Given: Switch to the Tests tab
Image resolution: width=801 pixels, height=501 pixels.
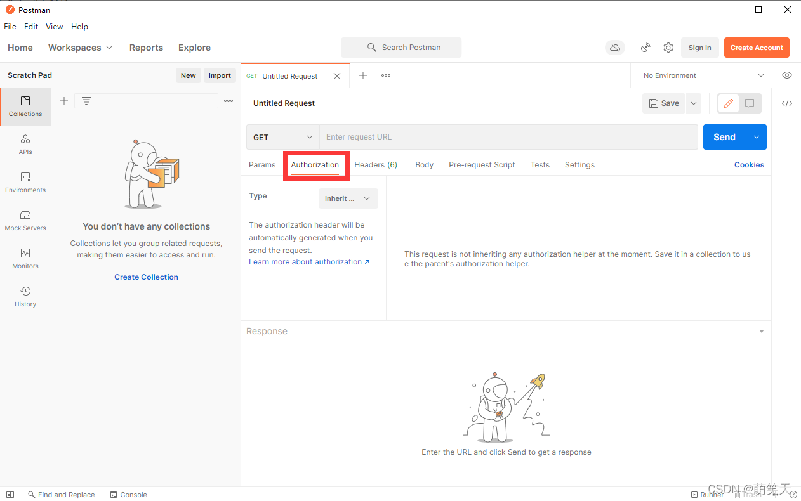Looking at the screenshot, I should click(540, 165).
